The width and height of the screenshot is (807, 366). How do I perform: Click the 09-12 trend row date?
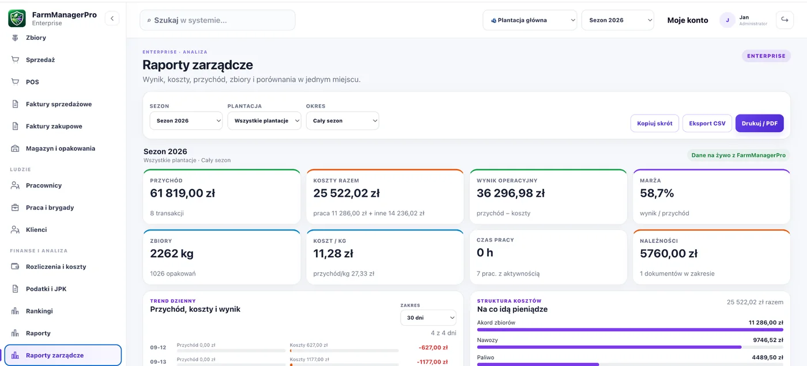tap(158, 348)
